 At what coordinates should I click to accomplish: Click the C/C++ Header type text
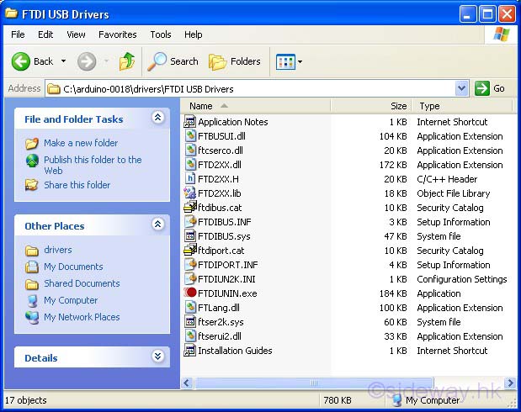point(447,179)
